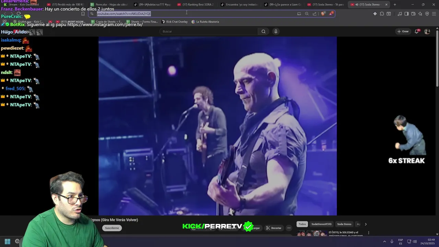Screen dimensions: 439x247
Task: Switch to 'jhdelacruz777' TikTok tab
Action: pyautogui.click(x=153, y=4)
